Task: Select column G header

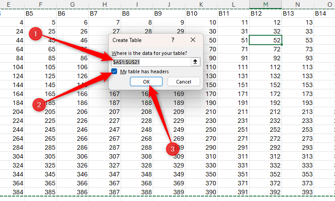Action: (x=73, y=4)
